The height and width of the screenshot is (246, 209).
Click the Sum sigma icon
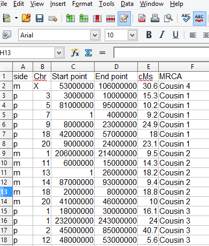88,53
